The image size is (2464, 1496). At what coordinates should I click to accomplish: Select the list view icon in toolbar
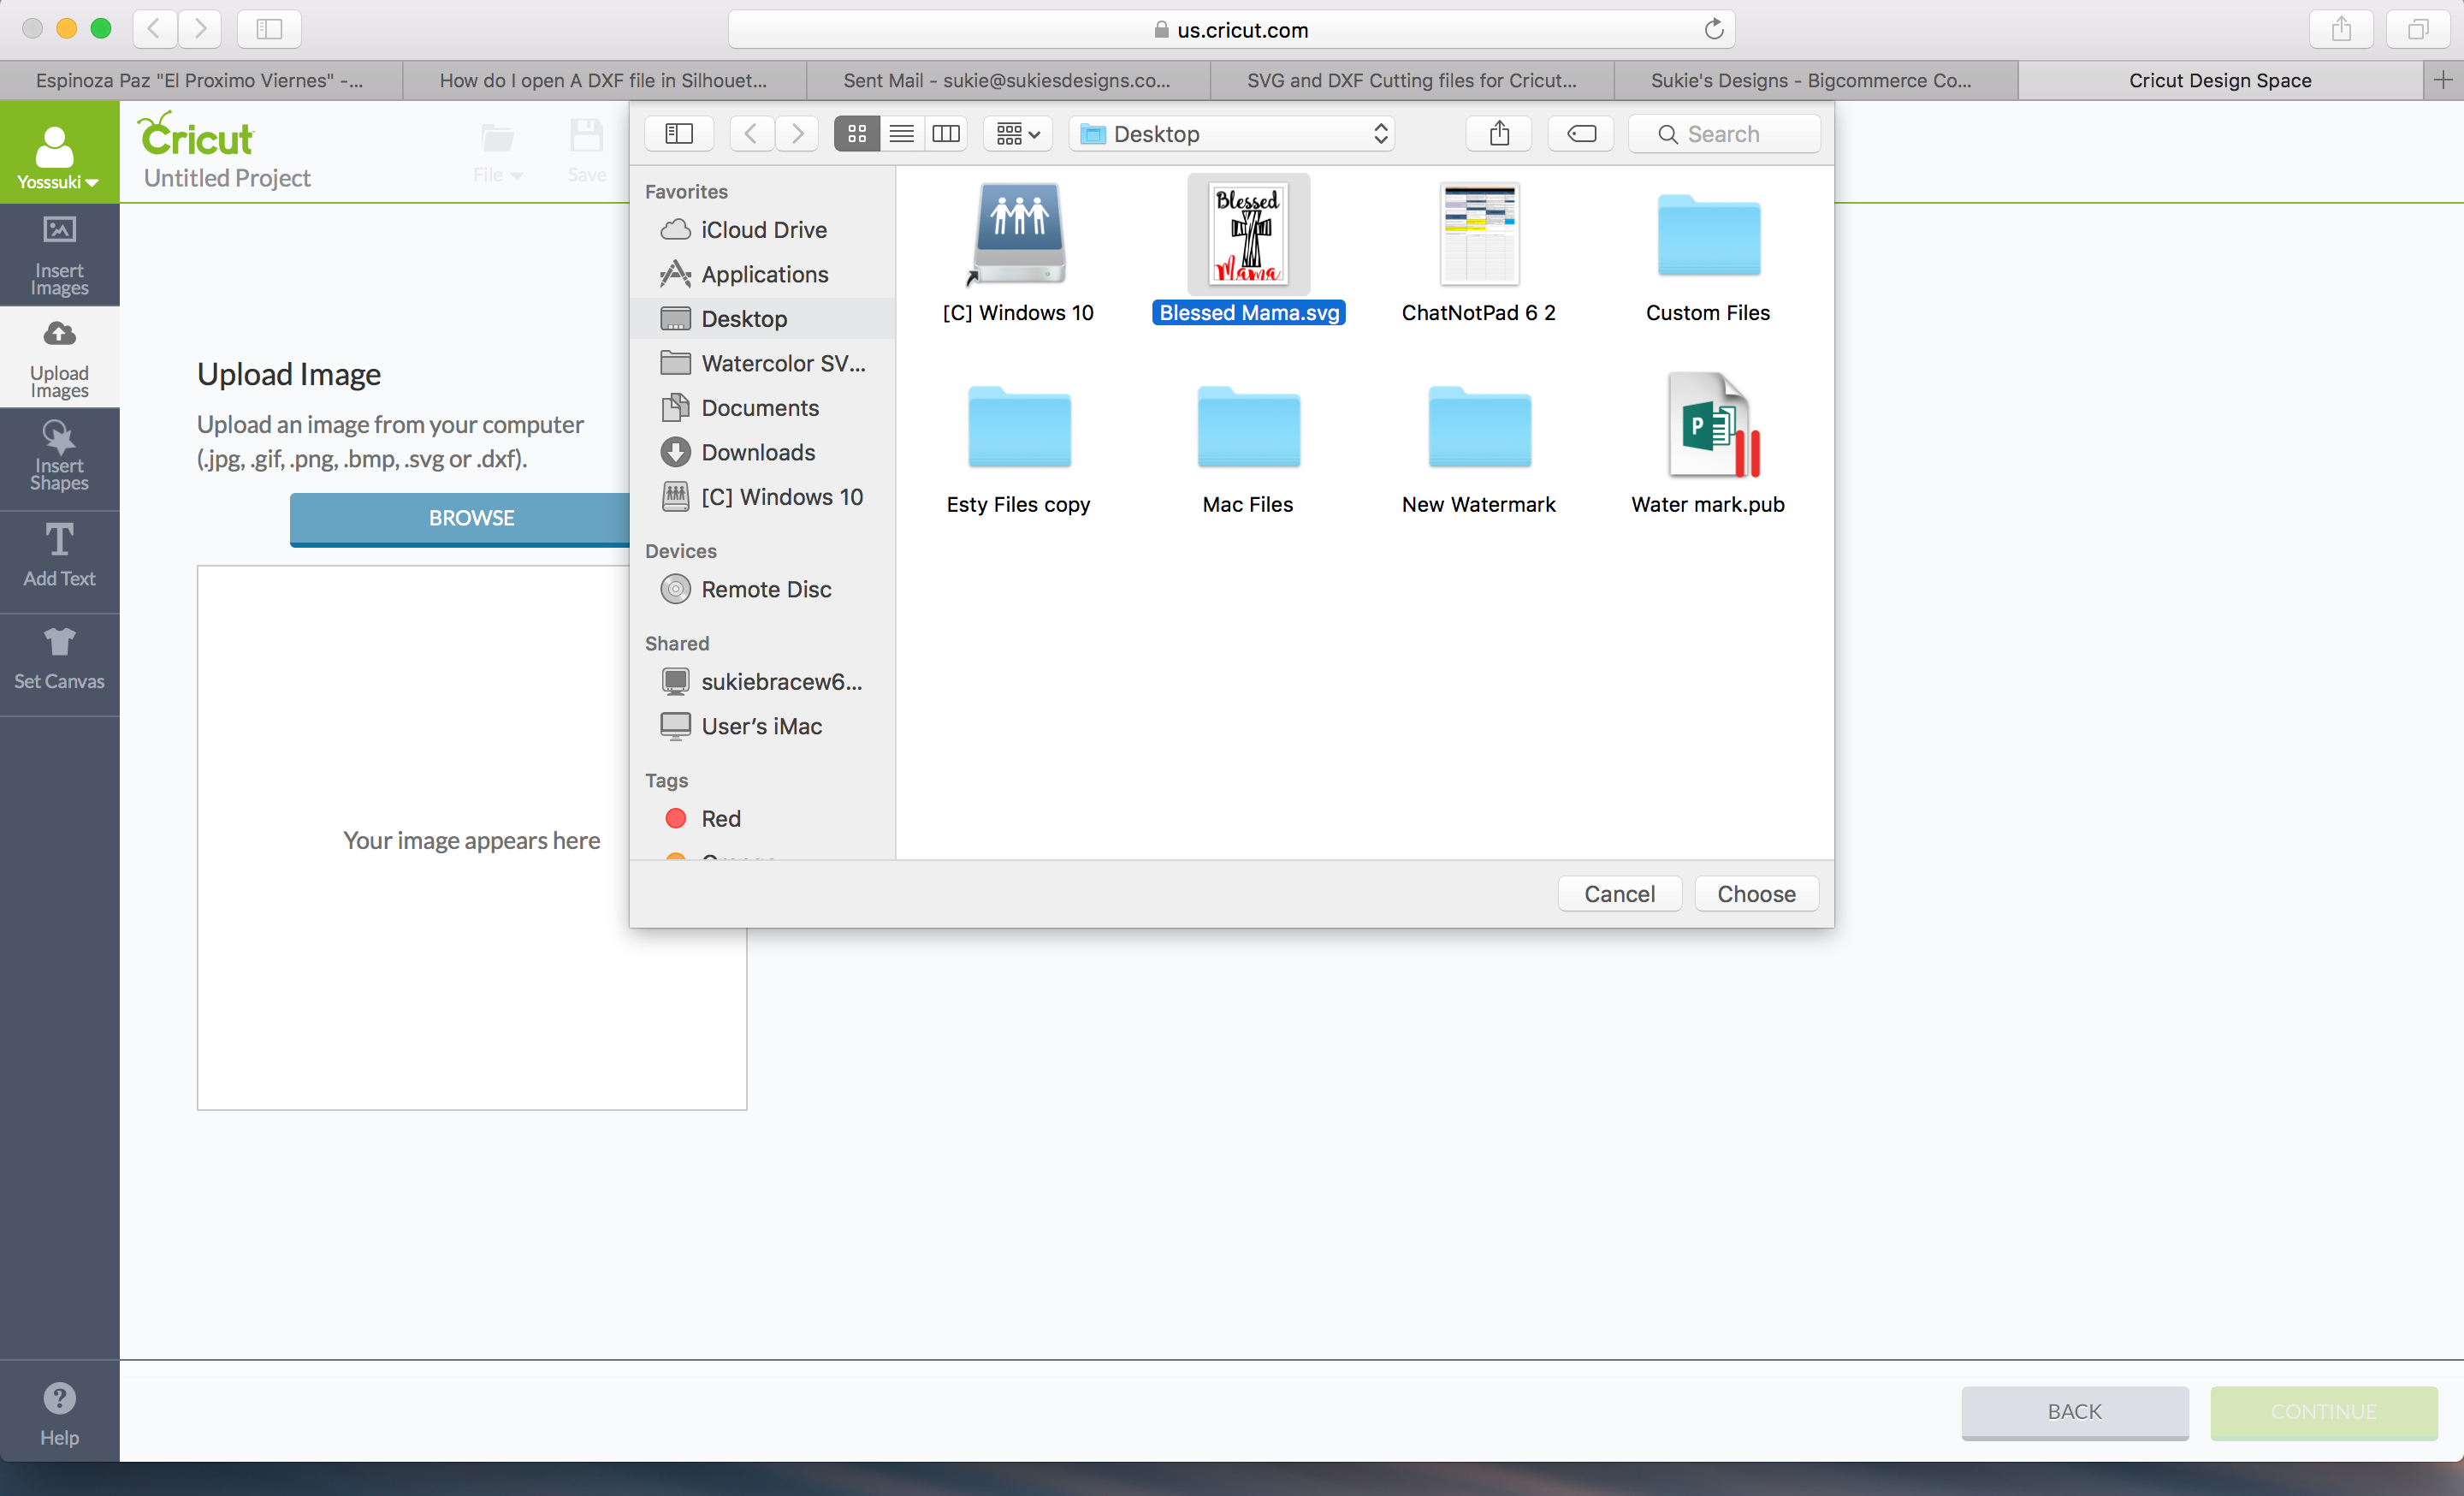[x=901, y=132]
